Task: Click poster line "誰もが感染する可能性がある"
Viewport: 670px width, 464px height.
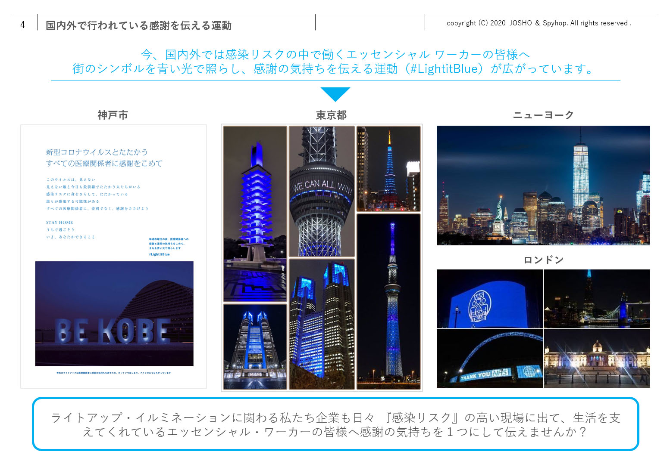Action: coord(72,201)
